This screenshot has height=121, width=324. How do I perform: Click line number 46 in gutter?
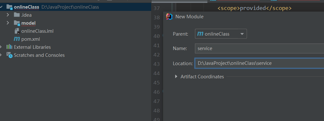tap(157, 92)
